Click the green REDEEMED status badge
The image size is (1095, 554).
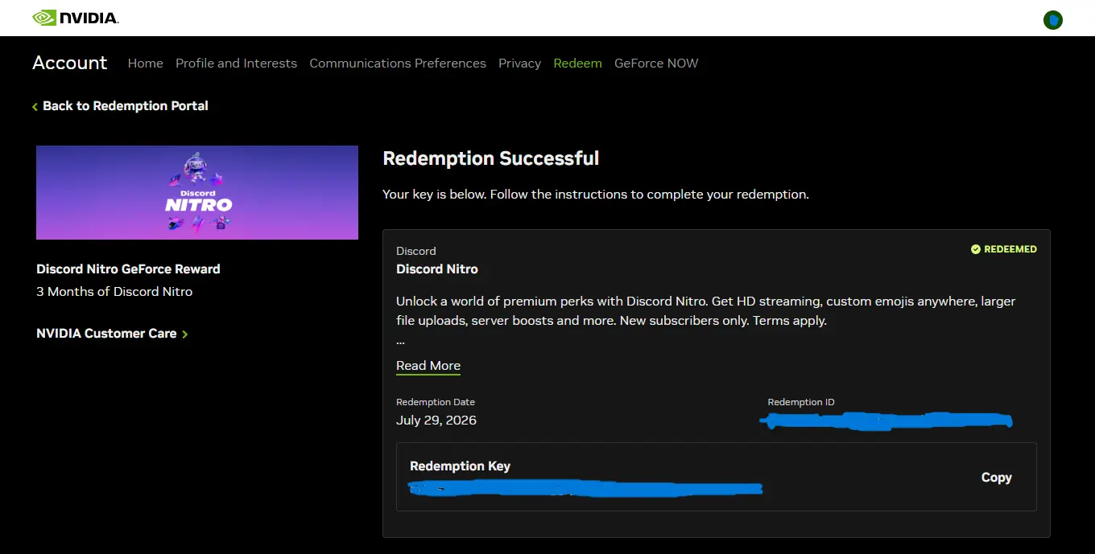(x=1003, y=249)
